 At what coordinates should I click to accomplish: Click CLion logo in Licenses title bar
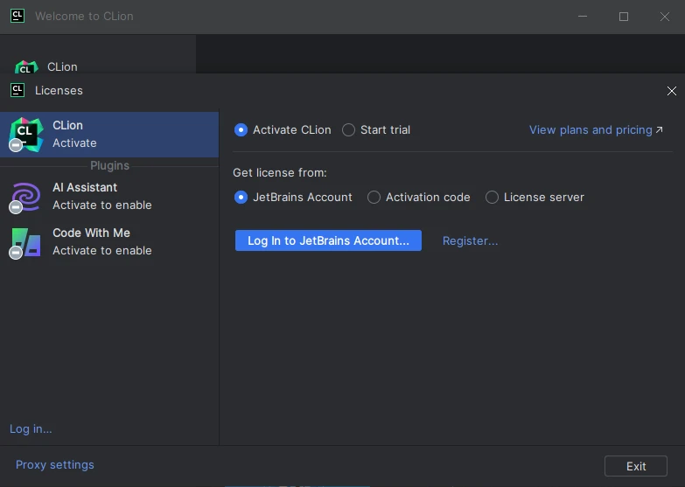tap(17, 90)
